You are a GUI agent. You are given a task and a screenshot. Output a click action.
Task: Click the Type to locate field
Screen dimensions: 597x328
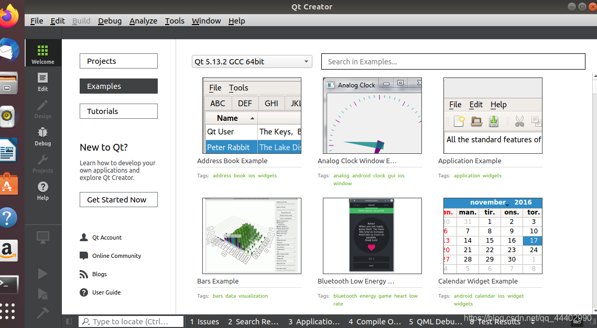131,321
